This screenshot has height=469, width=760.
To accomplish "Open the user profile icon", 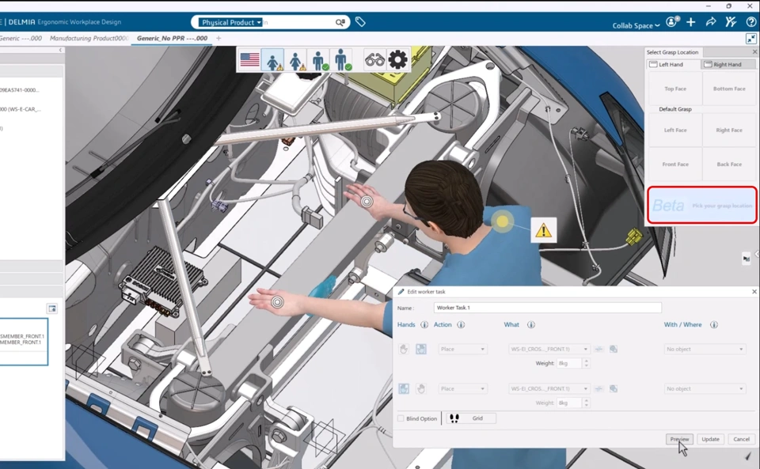I will pyautogui.click(x=672, y=22).
